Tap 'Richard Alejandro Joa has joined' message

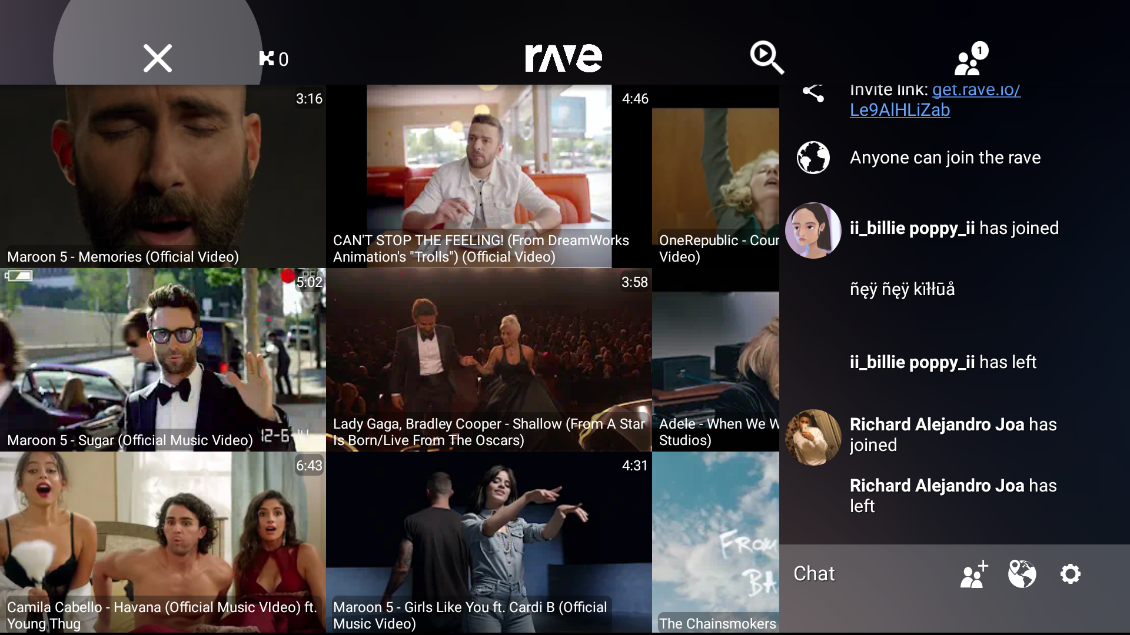(953, 435)
